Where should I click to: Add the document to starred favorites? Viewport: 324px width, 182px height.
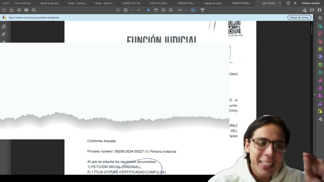click(11, 10)
